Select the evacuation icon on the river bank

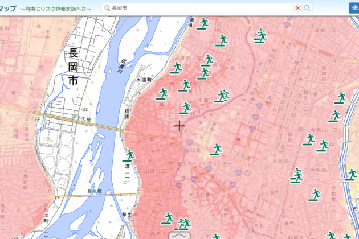[130, 155]
